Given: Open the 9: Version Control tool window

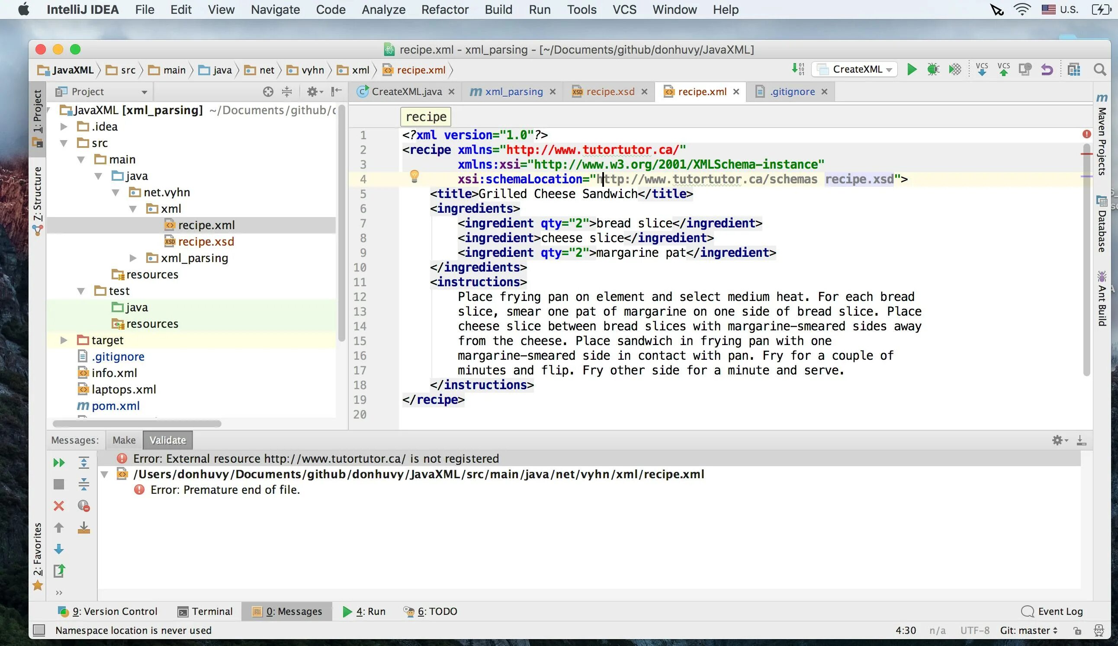Looking at the screenshot, I should (107, 611).
